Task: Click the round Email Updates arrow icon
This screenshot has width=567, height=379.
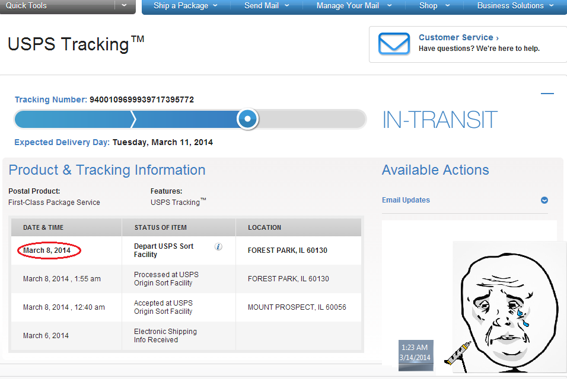Action: (x=544, y=200)
